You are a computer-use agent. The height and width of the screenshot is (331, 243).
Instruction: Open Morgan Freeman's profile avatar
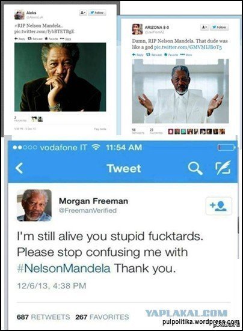[x=34, y=205]
